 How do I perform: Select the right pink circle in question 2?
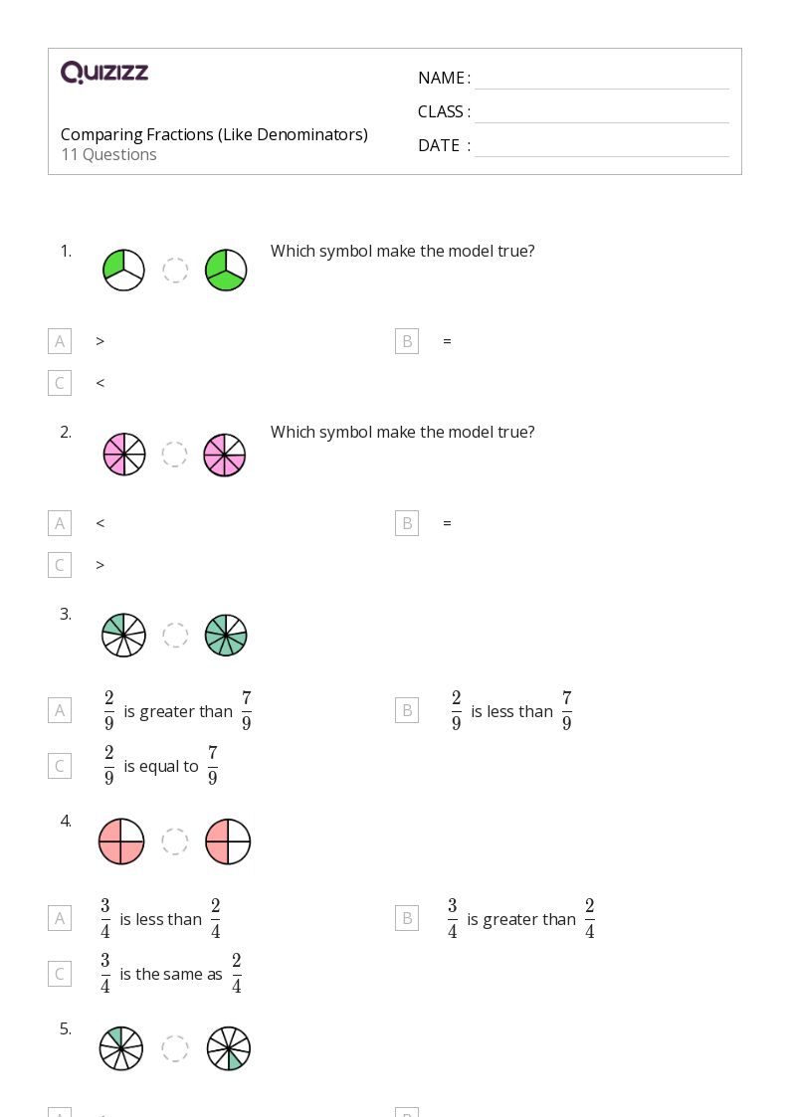tap(225, 456)
